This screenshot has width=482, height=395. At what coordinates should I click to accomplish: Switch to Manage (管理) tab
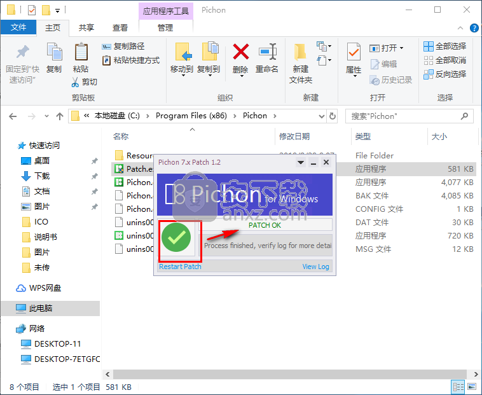pyautogui.click(x=165, y=28)
